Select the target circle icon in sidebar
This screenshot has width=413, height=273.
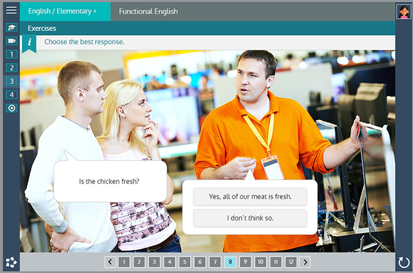(11, 108)
